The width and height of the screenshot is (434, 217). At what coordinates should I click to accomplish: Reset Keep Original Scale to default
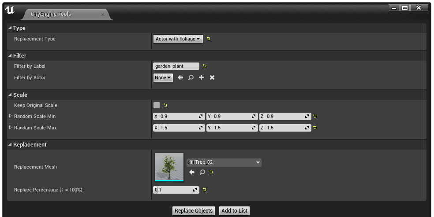pyautogui.click(x=165, y=105)
